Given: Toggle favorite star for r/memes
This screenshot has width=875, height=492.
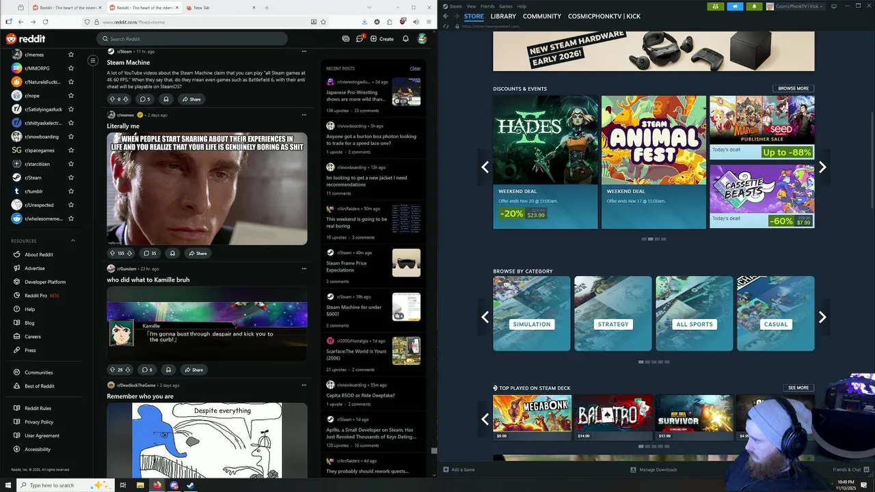Looking at the screenshot, I should coord(70,55).
